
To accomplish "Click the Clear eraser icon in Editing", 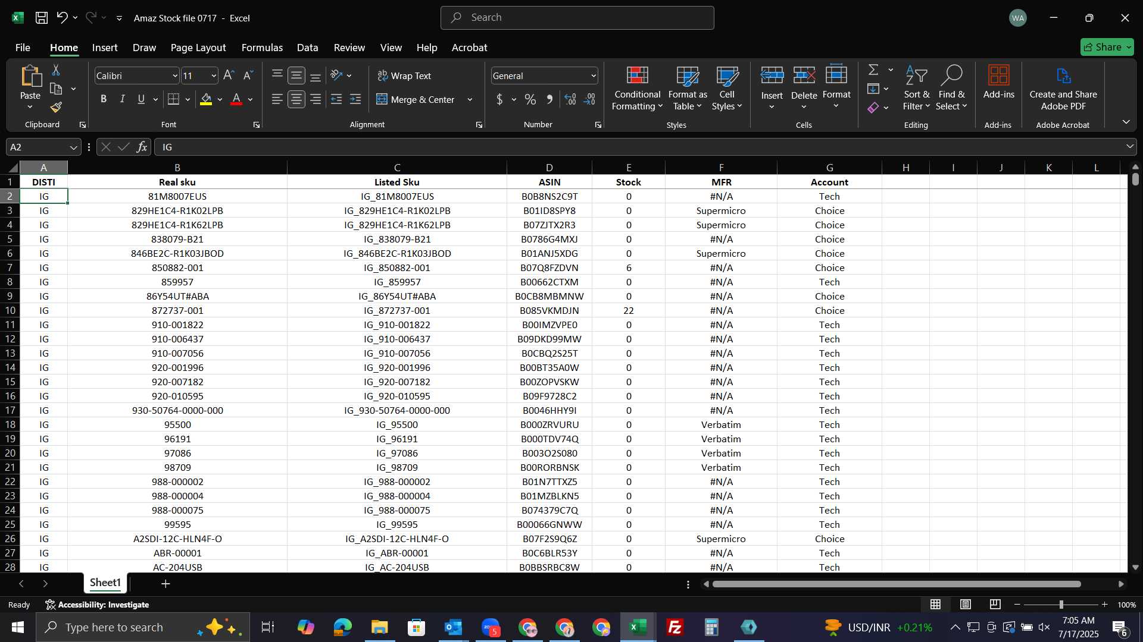I will [x=873, y=108].
